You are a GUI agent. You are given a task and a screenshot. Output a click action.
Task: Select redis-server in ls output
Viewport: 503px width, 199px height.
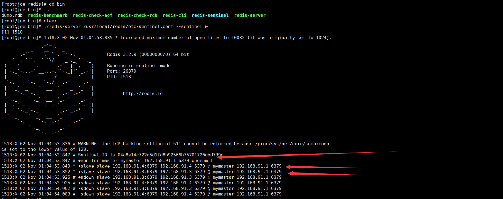coord(250,15)
